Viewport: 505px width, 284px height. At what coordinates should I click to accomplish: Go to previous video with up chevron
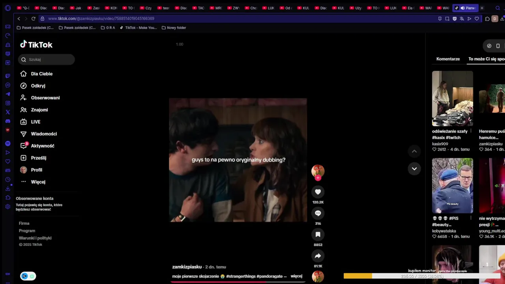[414, 151]
